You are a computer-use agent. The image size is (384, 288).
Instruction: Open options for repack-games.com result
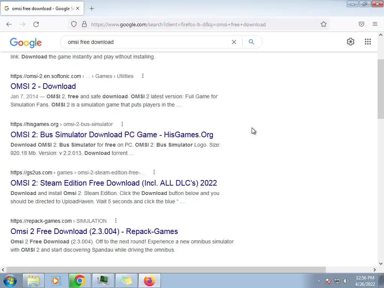coord(116,220)
